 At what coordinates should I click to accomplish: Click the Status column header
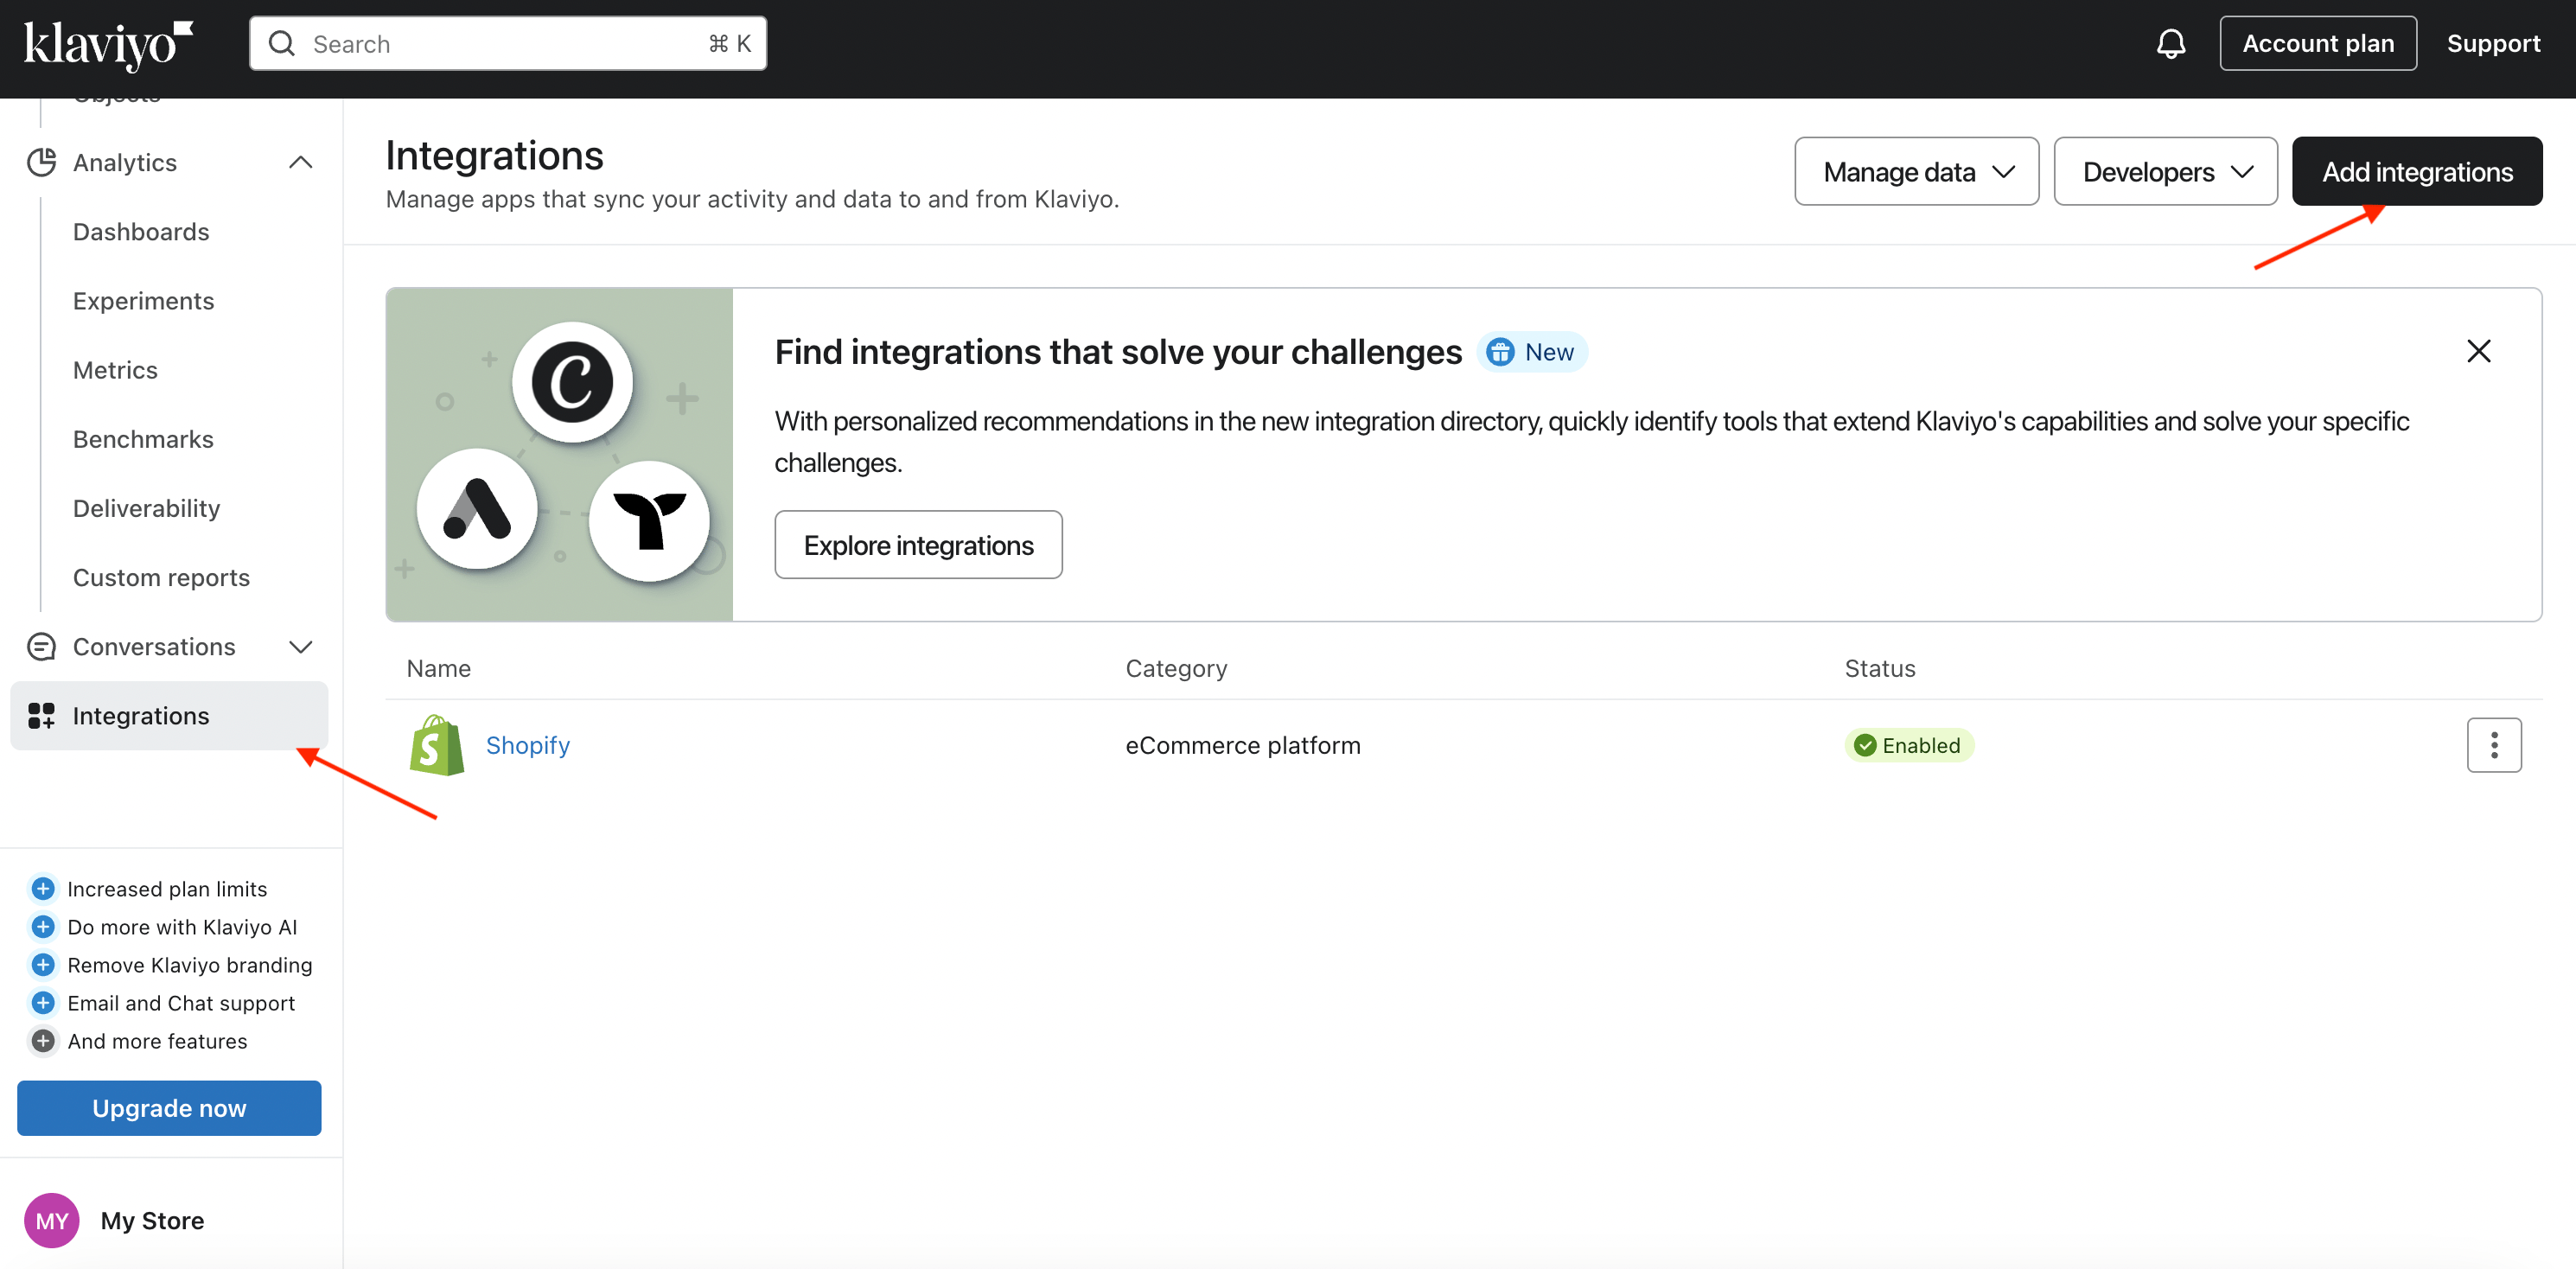coord(1880,668)
